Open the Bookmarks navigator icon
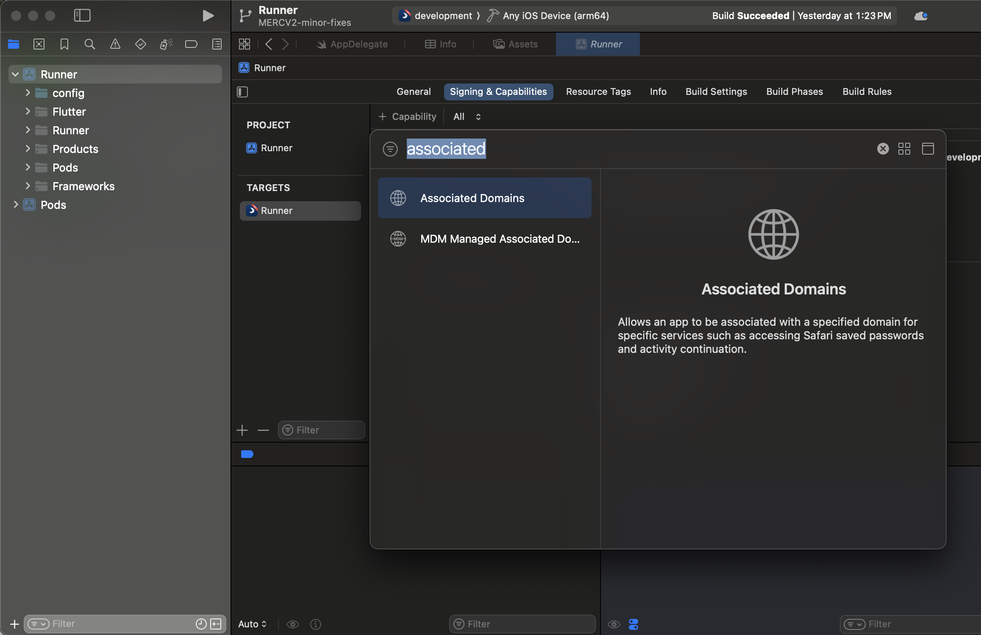Image resolution: width=981 pixels, height=635 pixels. pos(64,44)
